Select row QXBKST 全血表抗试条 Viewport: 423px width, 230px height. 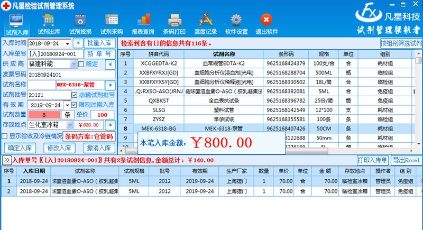(x=267, y=100)
